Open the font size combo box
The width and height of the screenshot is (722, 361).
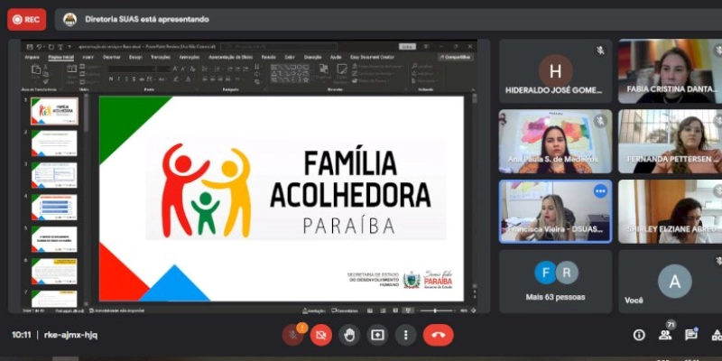point(164,69)
